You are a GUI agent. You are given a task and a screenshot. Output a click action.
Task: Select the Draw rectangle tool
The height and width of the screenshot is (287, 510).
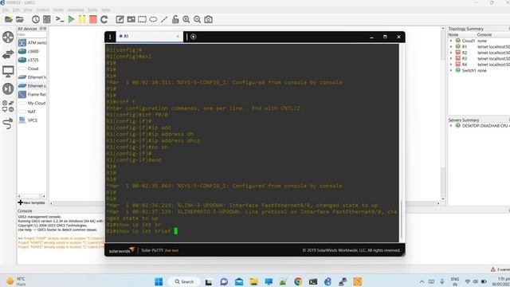[x=142, y=19]
